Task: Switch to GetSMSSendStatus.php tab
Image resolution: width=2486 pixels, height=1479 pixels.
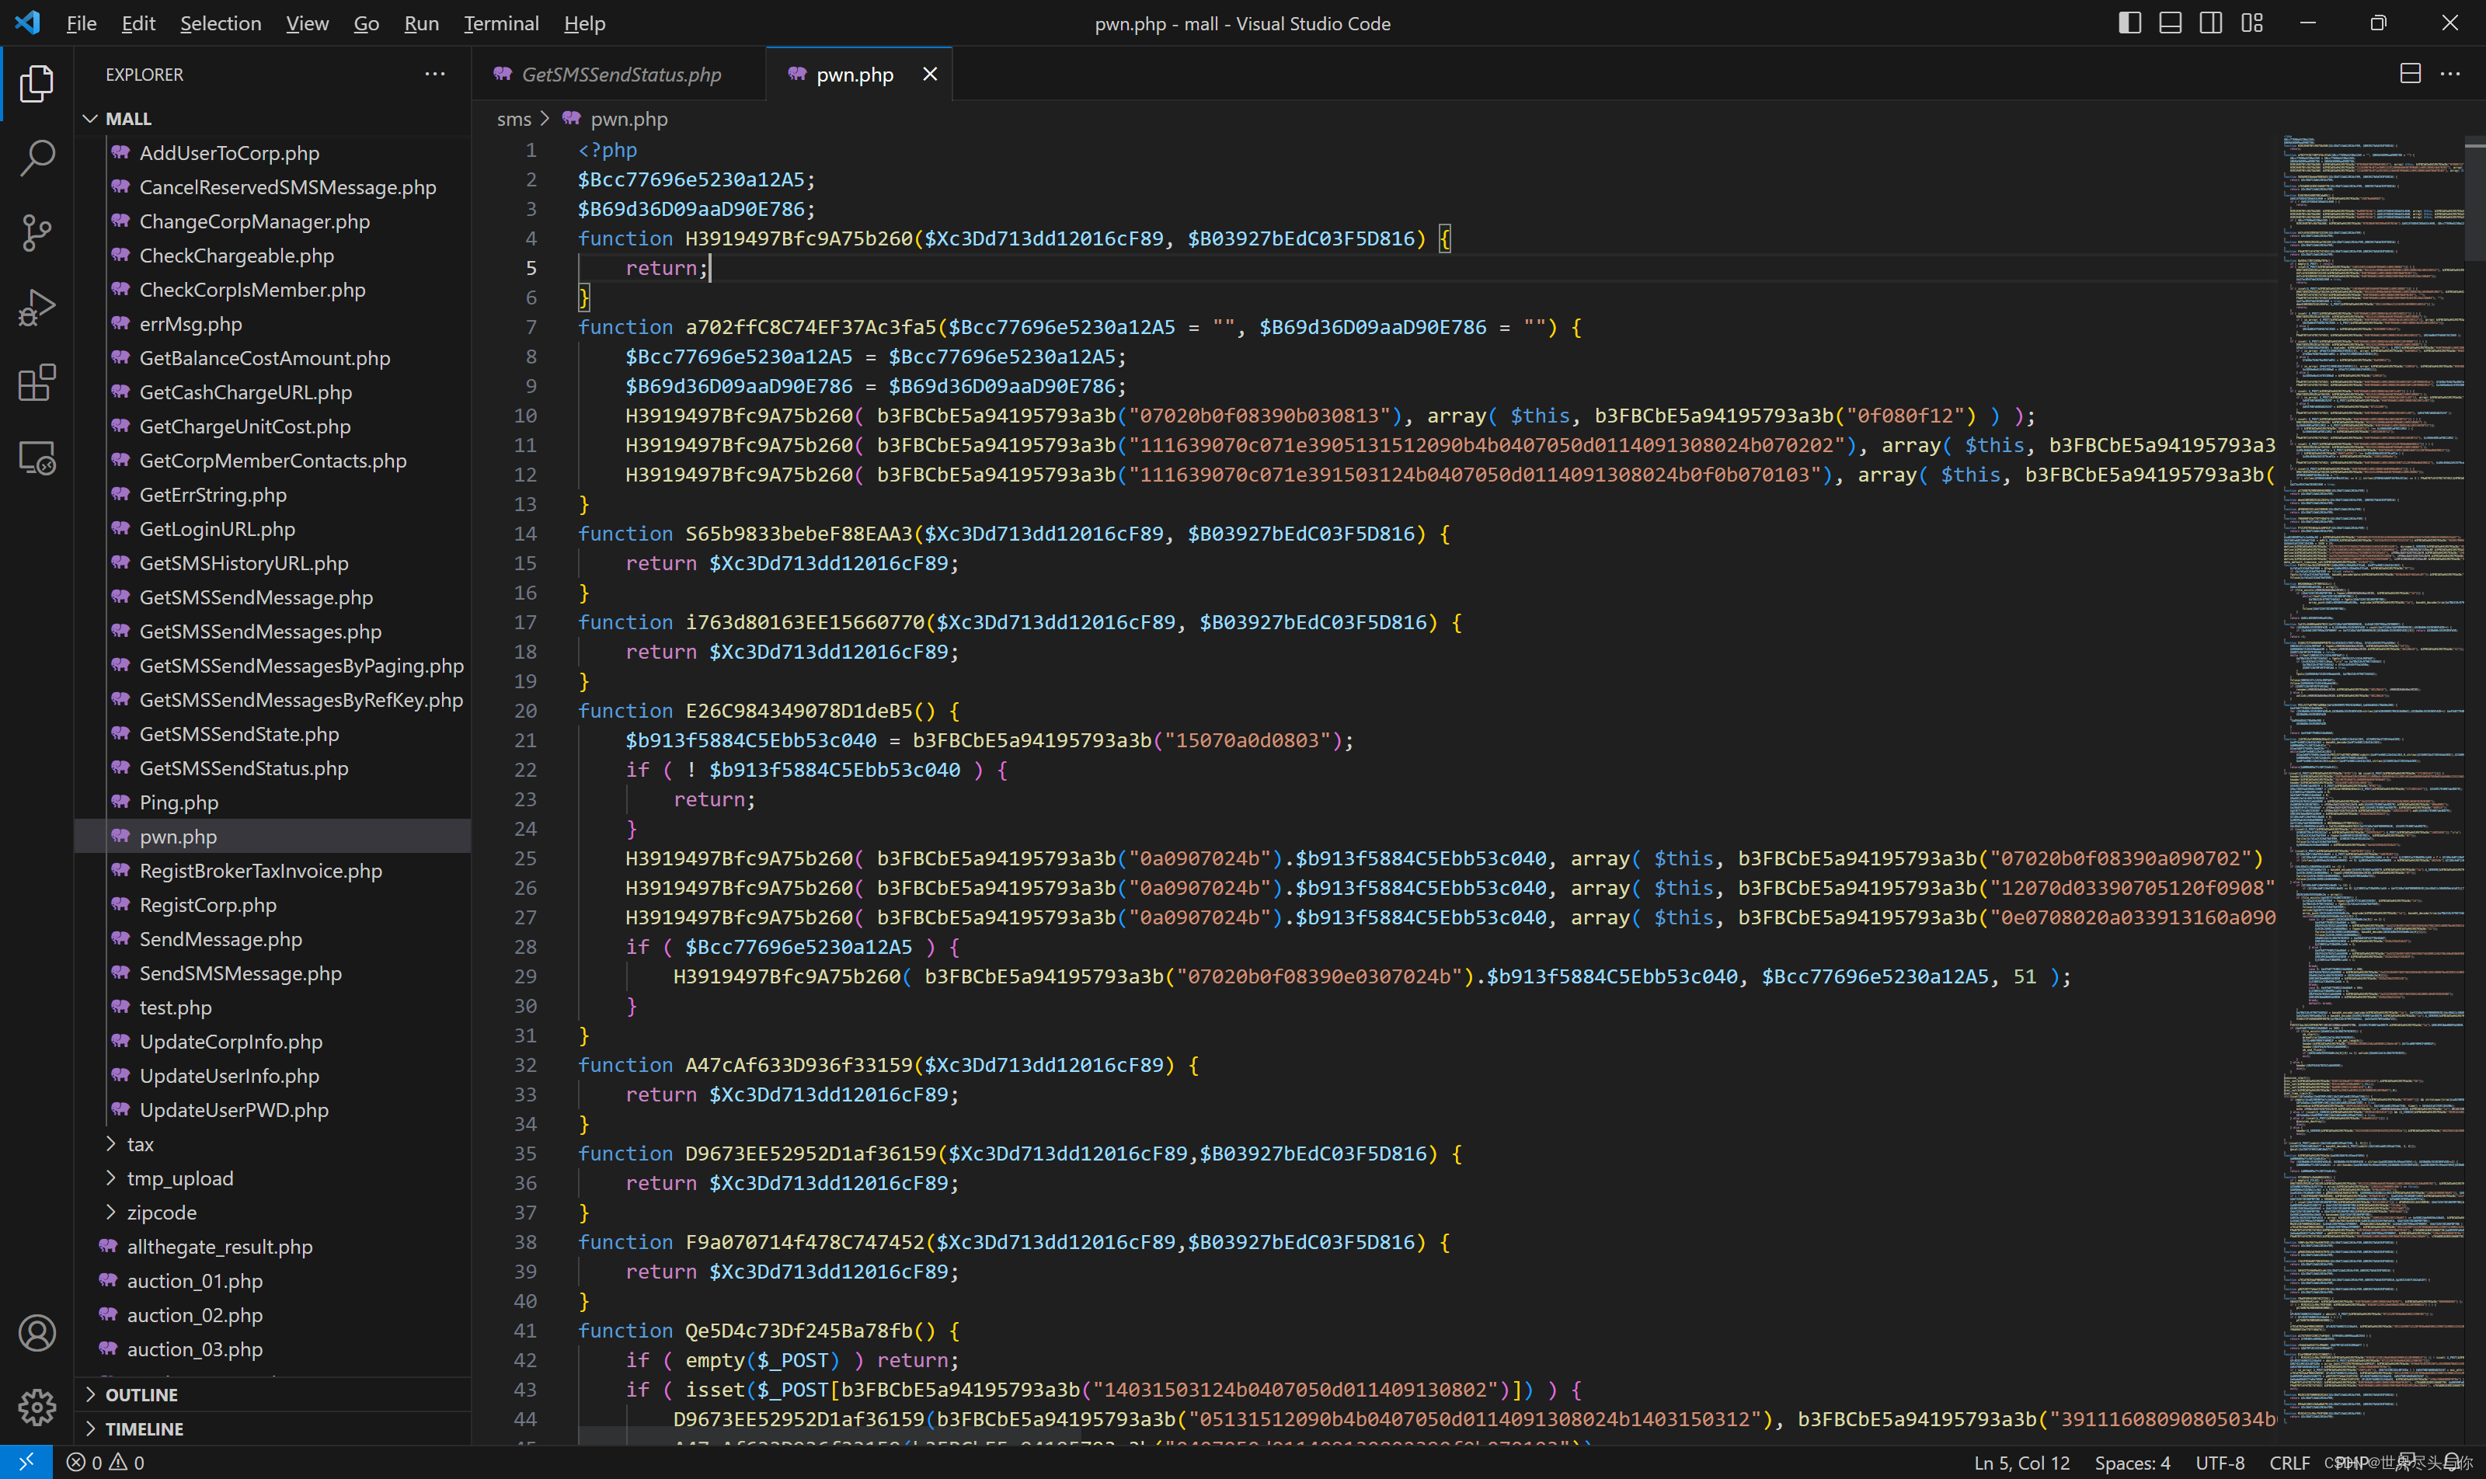Action: tap(620, 75)
